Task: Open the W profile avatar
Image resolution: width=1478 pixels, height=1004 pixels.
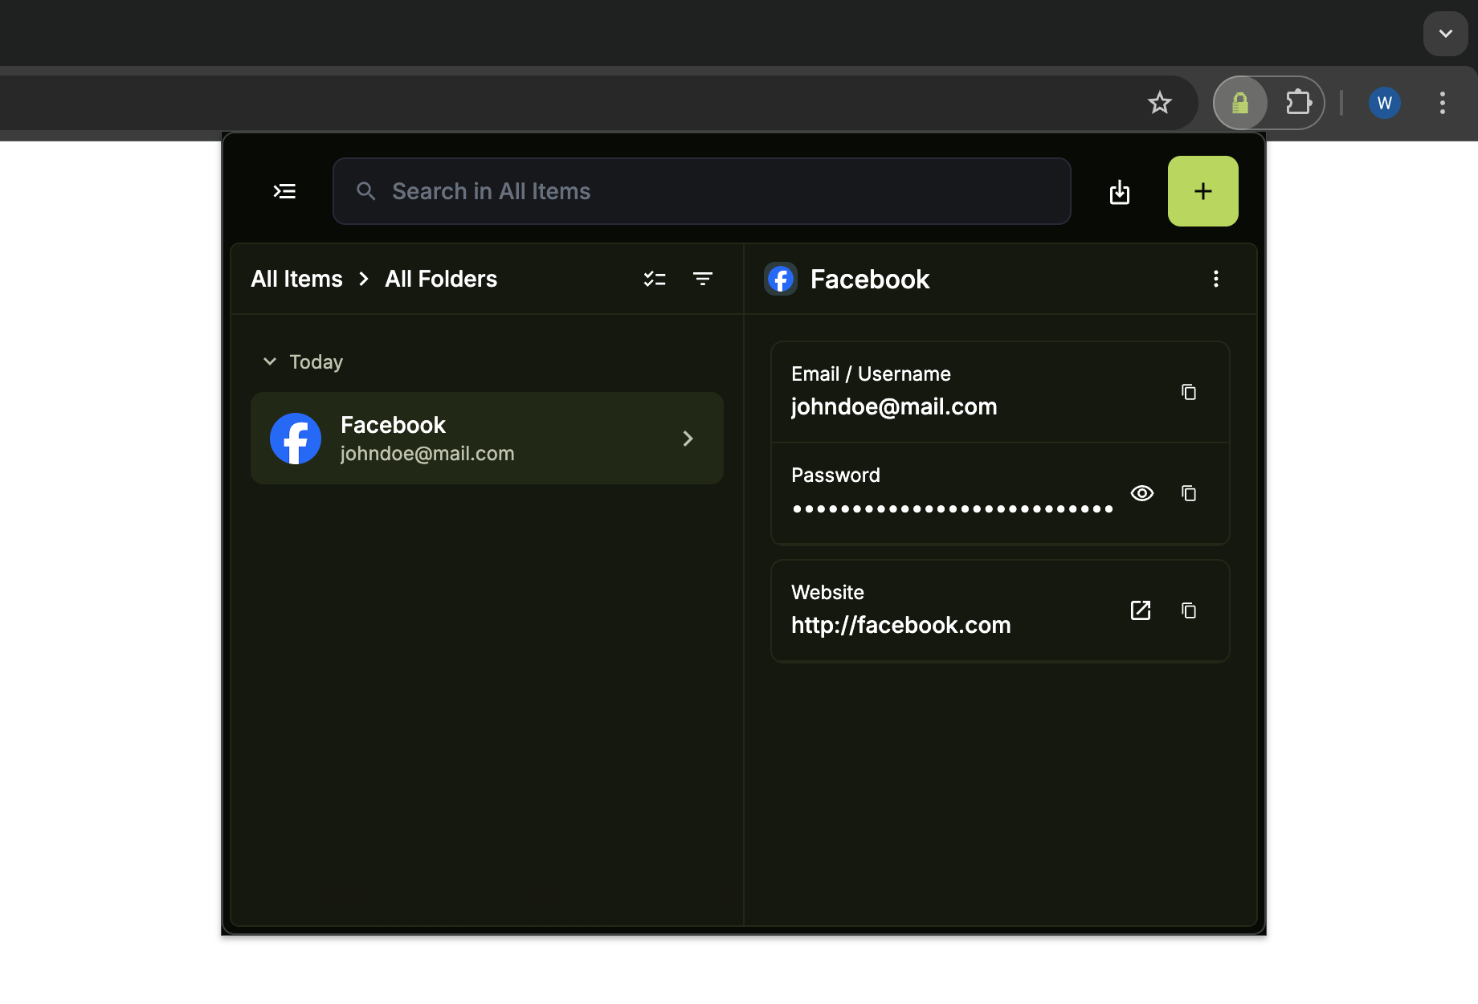Action: [x=1385, y=103]
